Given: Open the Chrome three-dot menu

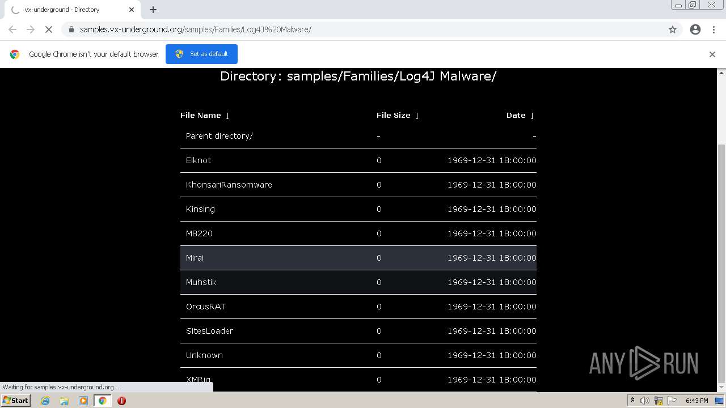Looking at the screenshot, I should [714, 29].
